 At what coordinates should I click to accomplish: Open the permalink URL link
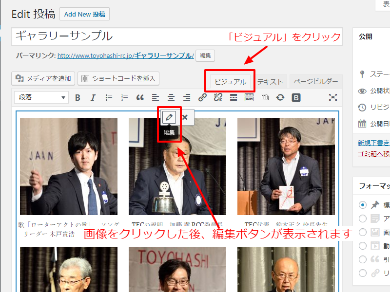(x=126, y=55)
